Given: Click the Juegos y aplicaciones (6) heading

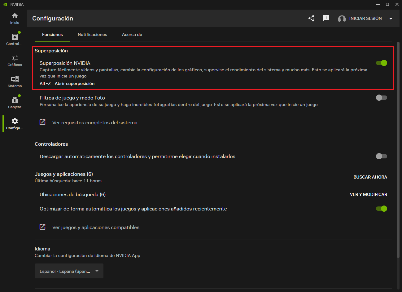Looking at the screenshot, I should coord(64,174).
